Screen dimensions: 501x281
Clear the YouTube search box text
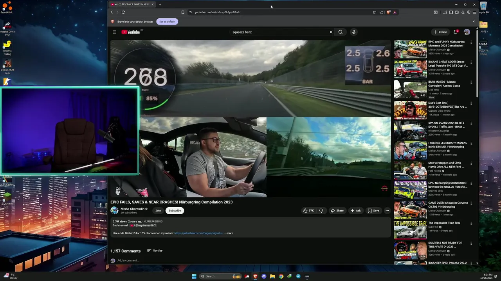[x=331, y=32]
